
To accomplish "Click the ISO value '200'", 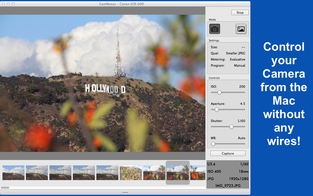I will click(x=242, y=87).
